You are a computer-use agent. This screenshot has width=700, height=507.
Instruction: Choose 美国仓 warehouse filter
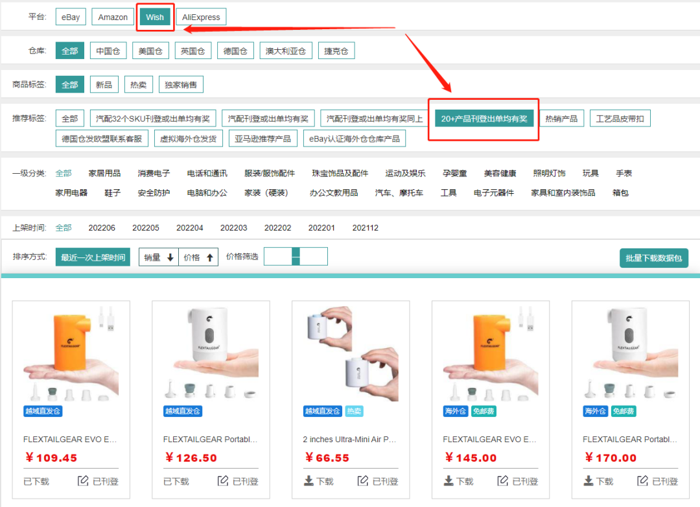[150, 51]
